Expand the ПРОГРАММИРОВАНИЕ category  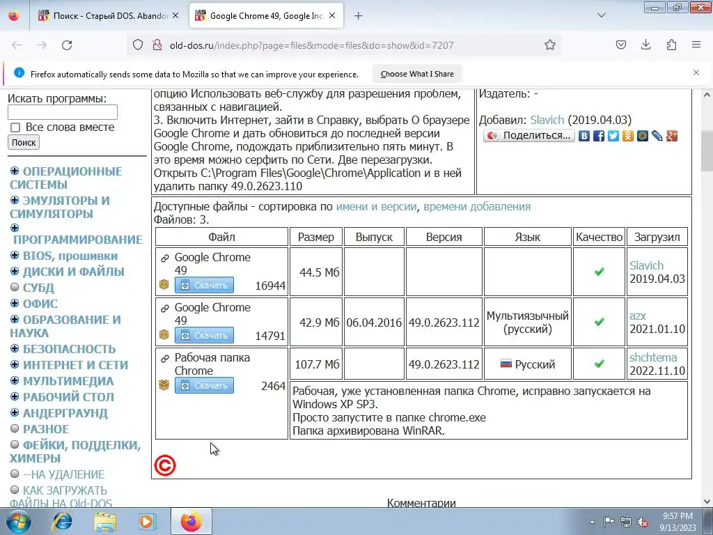[x=15, y=228]
